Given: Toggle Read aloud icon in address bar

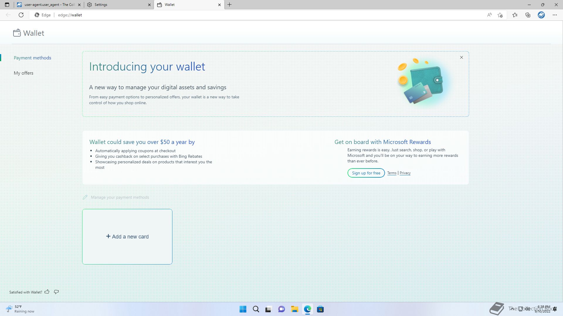Looking at the screenshot, I should pyautogui.click(x=489, y=15).
